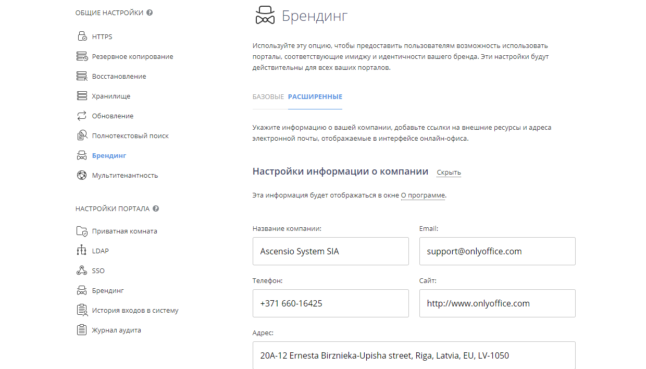Open help tooltip next to ОБЩИЕ НАСТРОЙКИ
Screen dimensions: 646x369
150,13
